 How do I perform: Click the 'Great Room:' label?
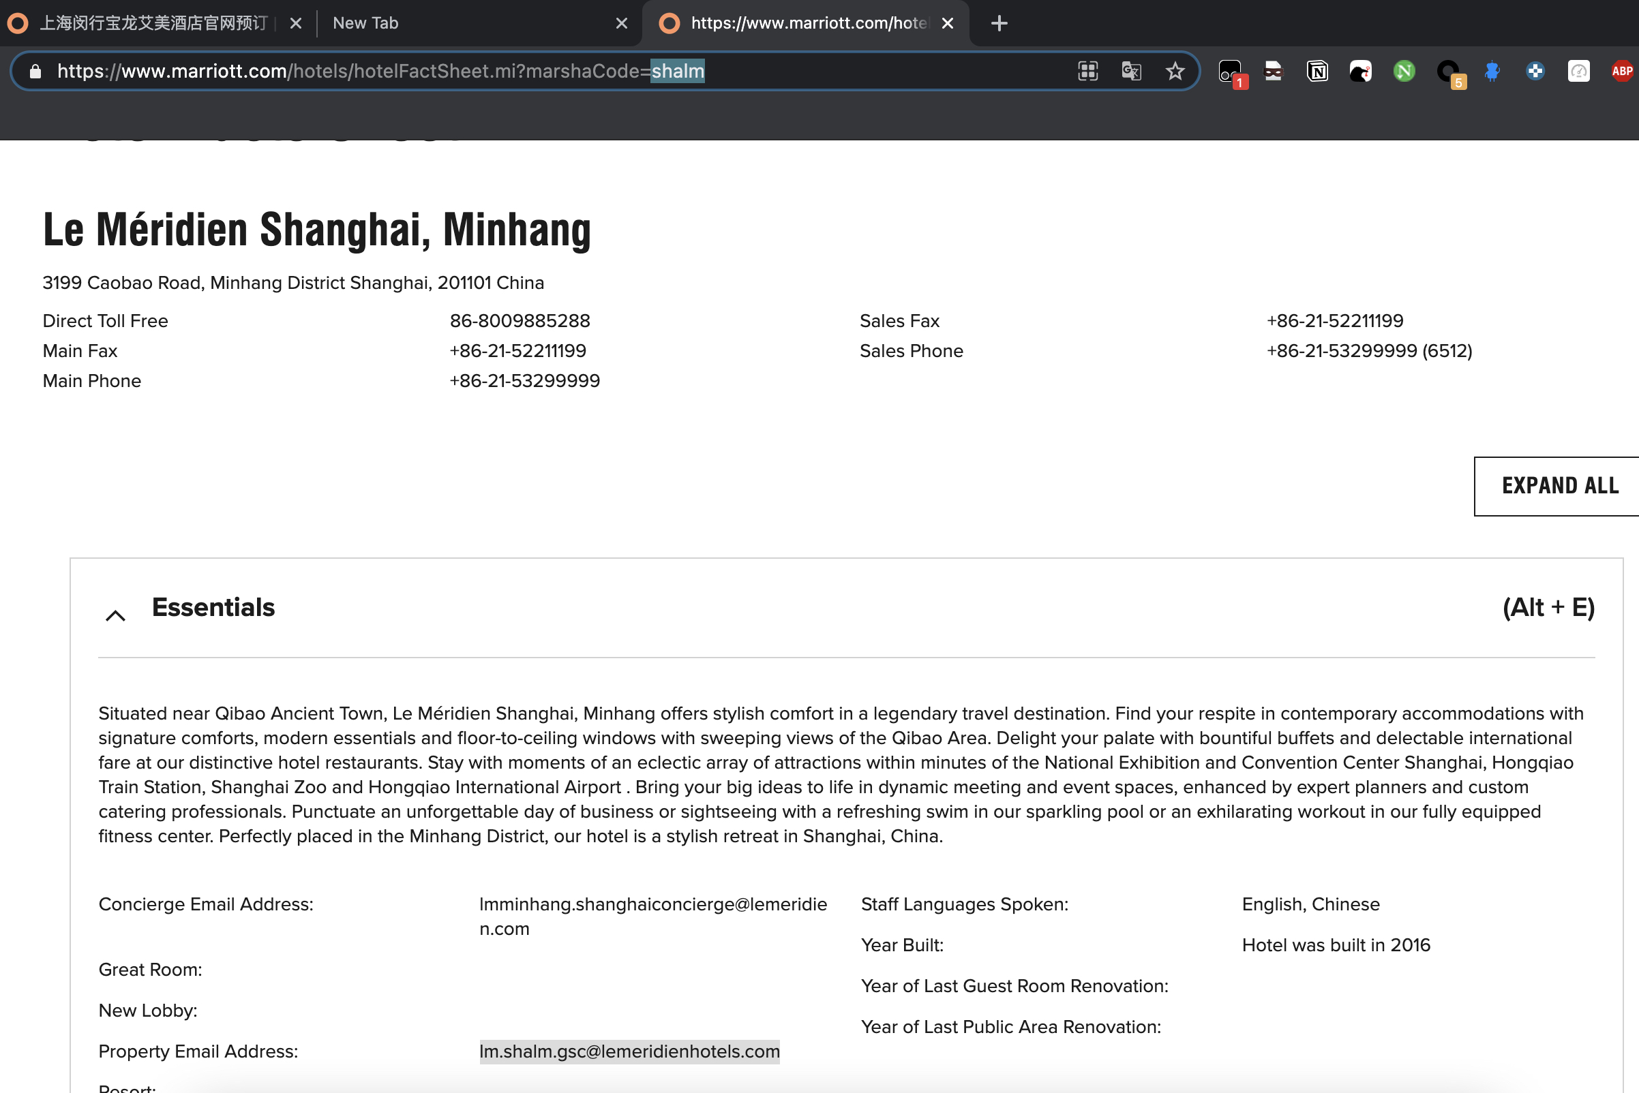[x=151, y=970]
